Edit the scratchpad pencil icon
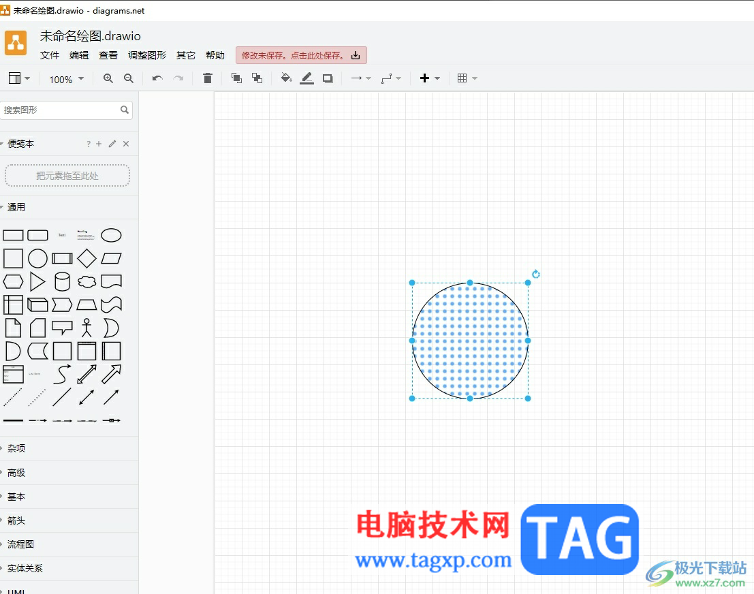Viewport: 754px width, 594px height. pyautogui.click(x=112, y=143)
